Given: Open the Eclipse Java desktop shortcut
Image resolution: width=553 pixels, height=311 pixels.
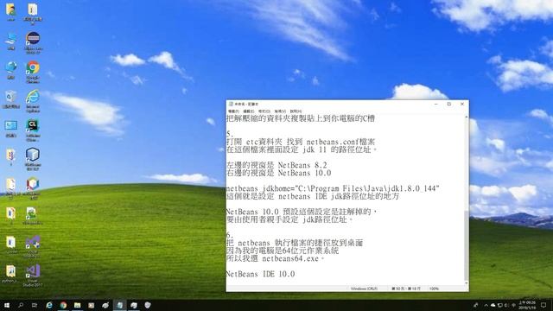Looking at the screenshot, I should 33,42.
